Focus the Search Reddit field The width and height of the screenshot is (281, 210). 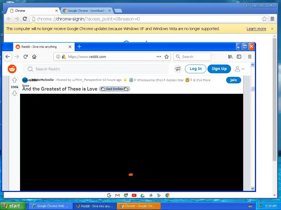(x=96, y=69)
